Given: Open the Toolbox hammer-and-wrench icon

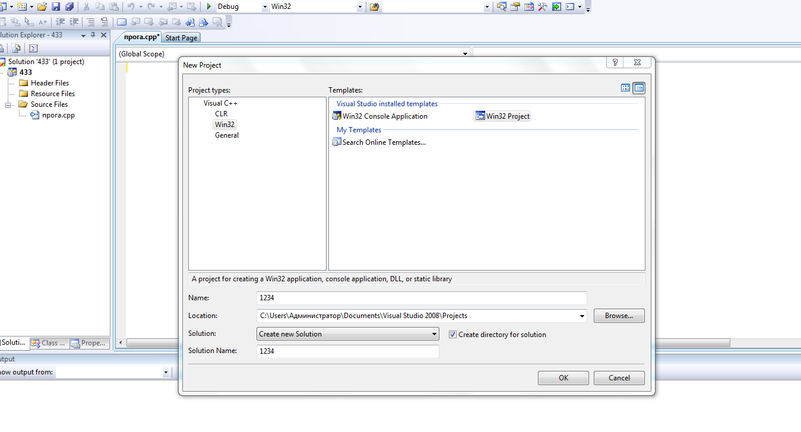Looking at the screenshot, I should (543, 7).
